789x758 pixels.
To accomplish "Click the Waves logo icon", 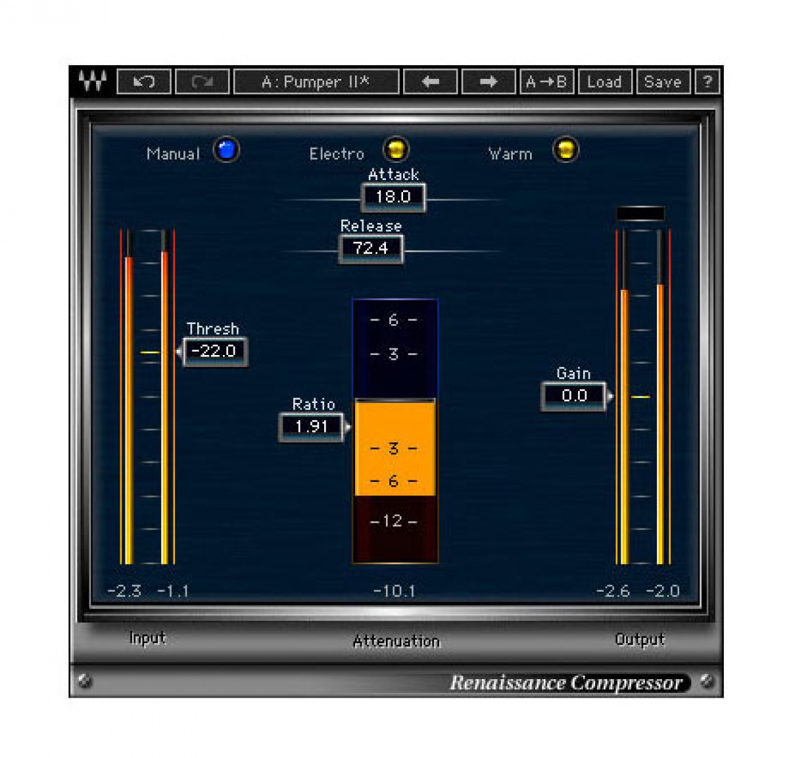I will click(92, 82).
